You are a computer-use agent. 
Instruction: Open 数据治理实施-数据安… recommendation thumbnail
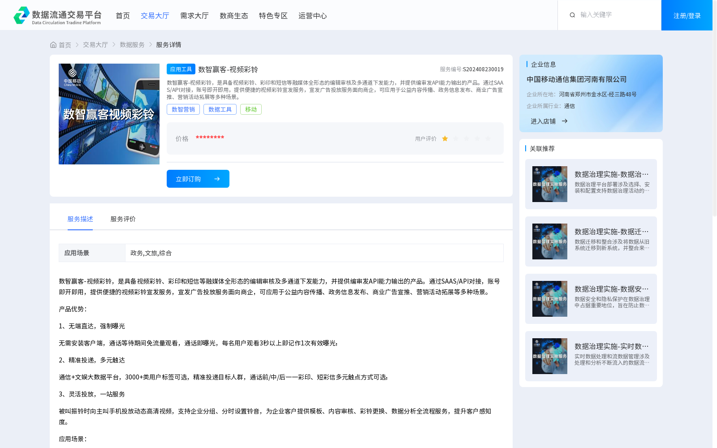tap(550, 299)
